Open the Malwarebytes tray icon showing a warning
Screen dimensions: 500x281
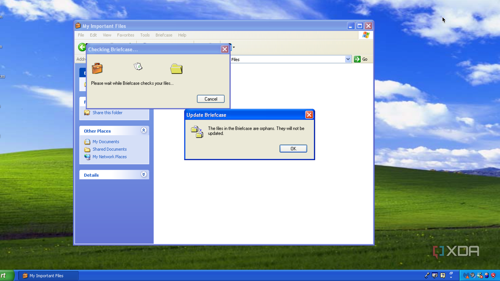pyautogui.click(x=467, y=275)
